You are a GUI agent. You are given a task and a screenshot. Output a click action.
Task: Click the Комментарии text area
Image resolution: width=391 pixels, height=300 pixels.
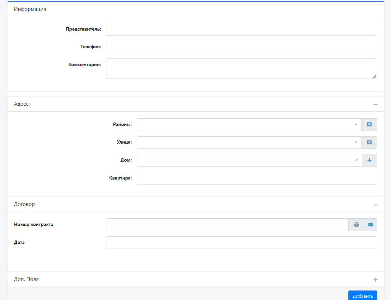click(x=241, y=69)
